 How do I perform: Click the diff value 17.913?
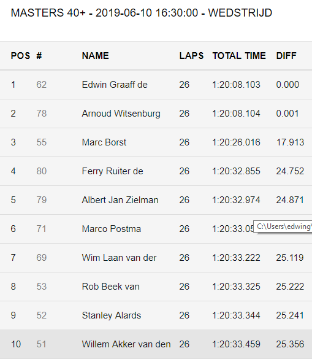[x=291, y=142]
